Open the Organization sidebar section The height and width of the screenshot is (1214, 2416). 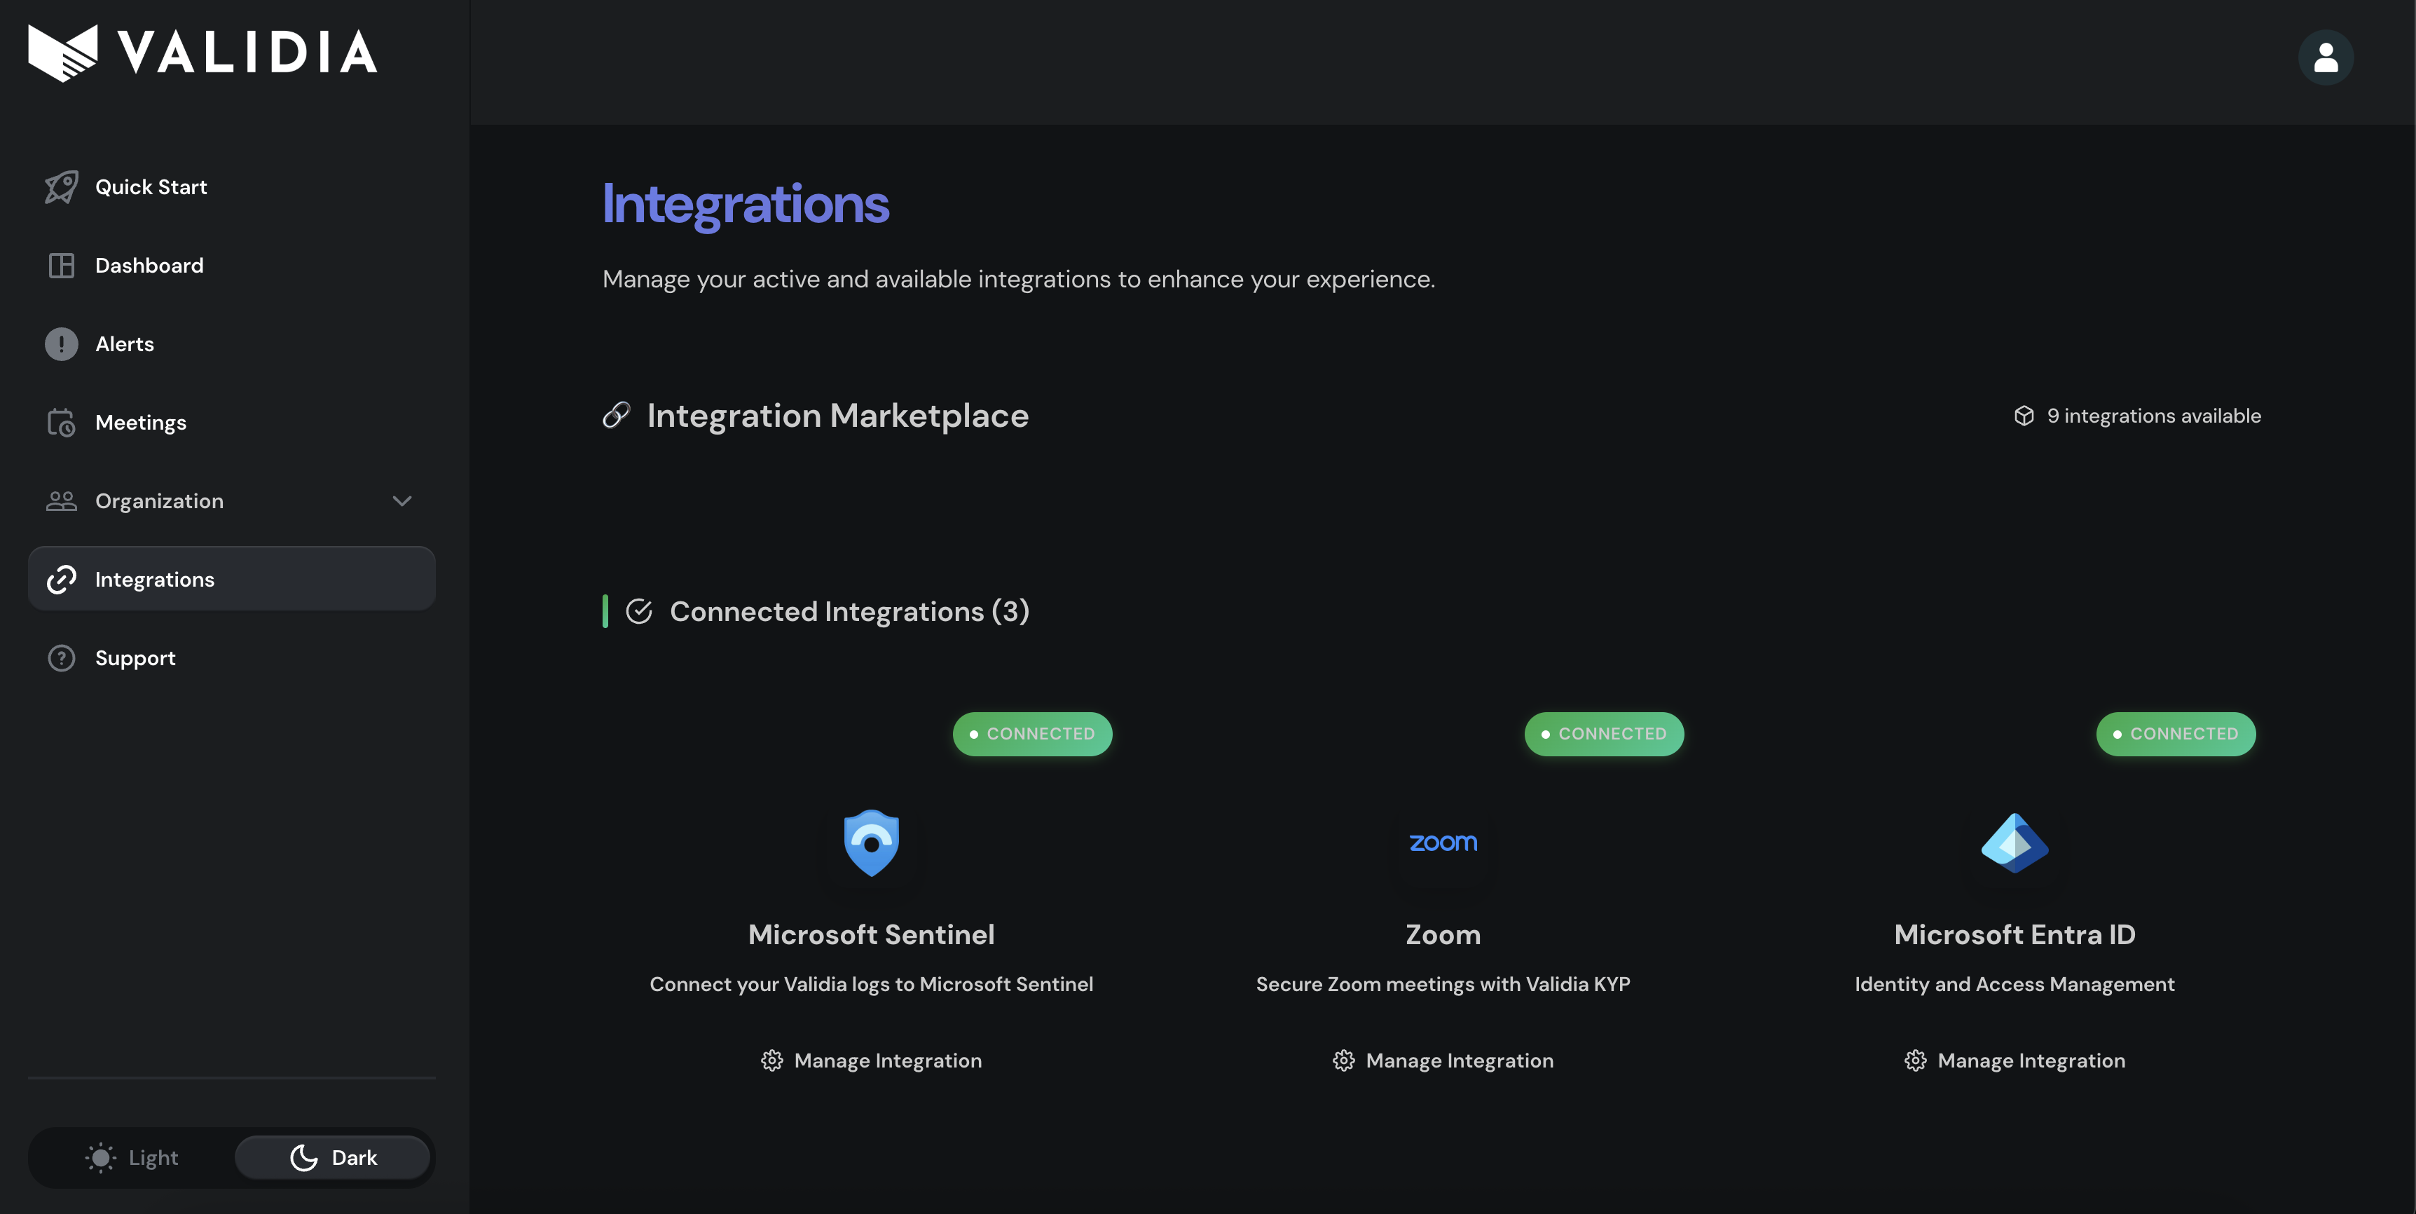160,501
